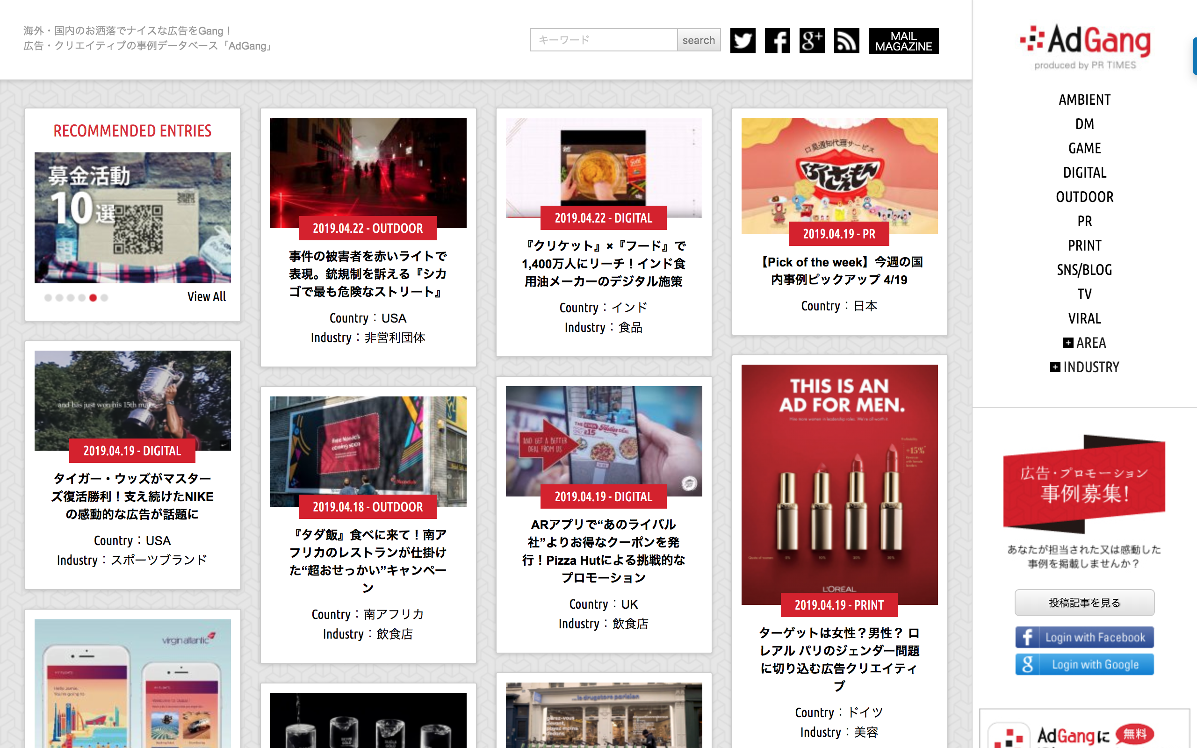
Task: Open the PR category in sidebar
Action: pyautogui.click(x=1084, y=221)
